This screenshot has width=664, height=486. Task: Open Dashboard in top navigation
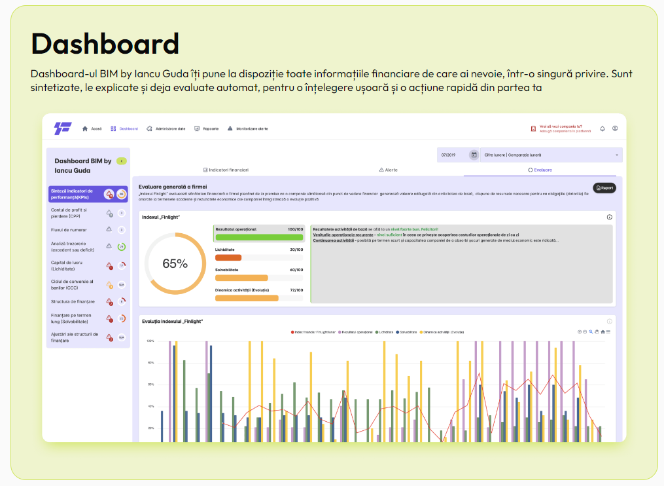click(x=124, y=128)
